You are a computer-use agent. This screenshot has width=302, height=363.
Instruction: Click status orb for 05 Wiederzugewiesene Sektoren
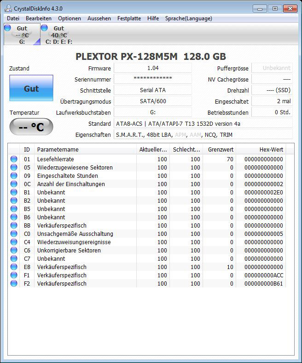(14, 167)
